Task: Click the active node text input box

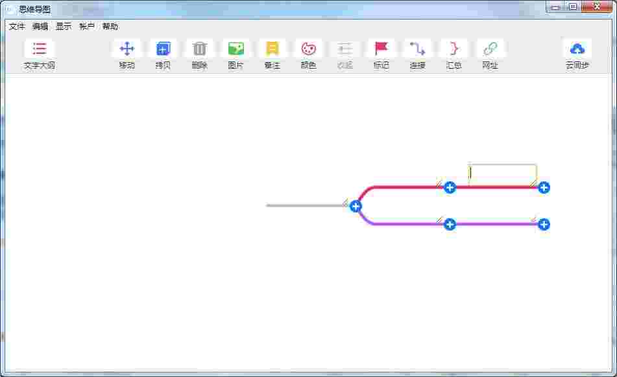Action: point(503,174)
